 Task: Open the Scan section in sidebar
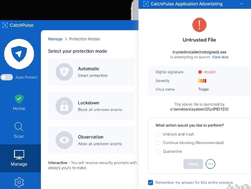[x=19, y=130]
